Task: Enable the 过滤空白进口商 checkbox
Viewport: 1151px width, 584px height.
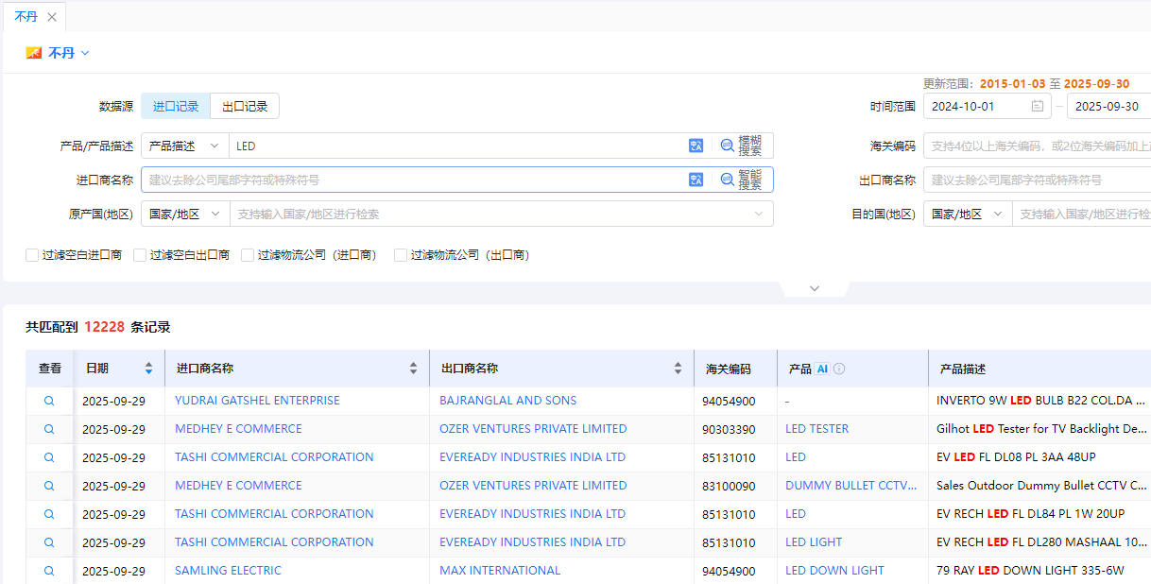Action: pos(31,254)
